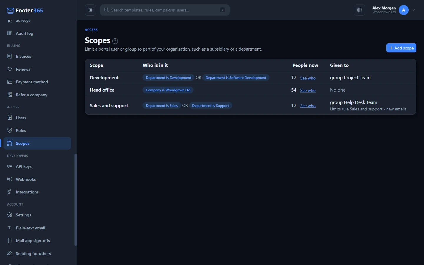Click group Project Team in Given to
This screenshot has height=265, width=424.
point(350,78)
